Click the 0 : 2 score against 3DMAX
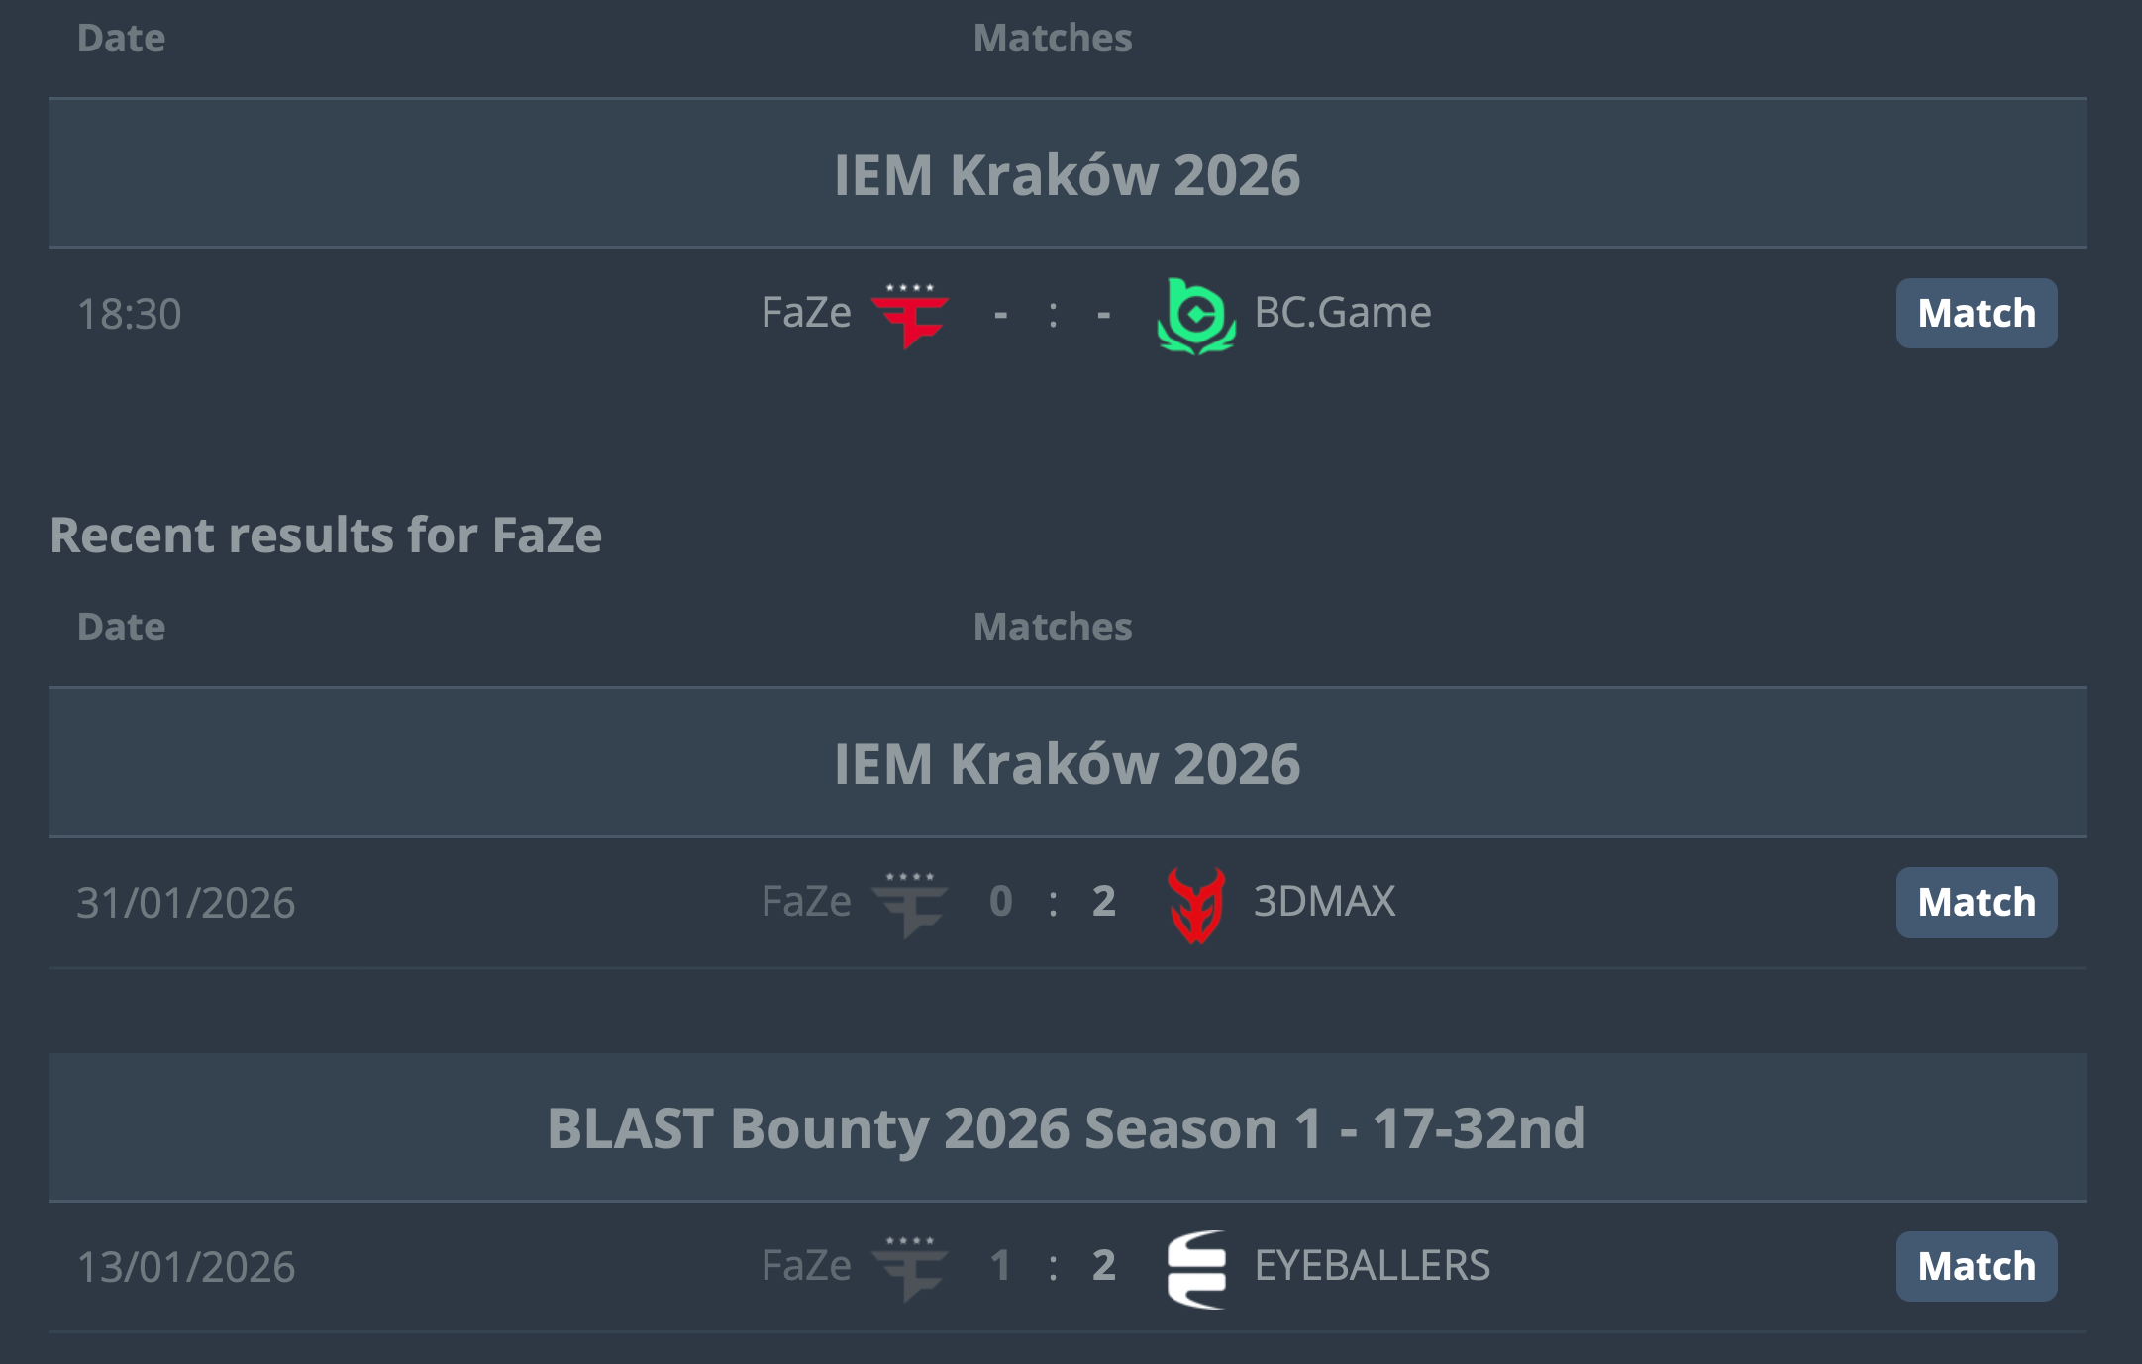Image resolution: width=2142 pixels, height=1364 pixels. (x=1053, y=902)
